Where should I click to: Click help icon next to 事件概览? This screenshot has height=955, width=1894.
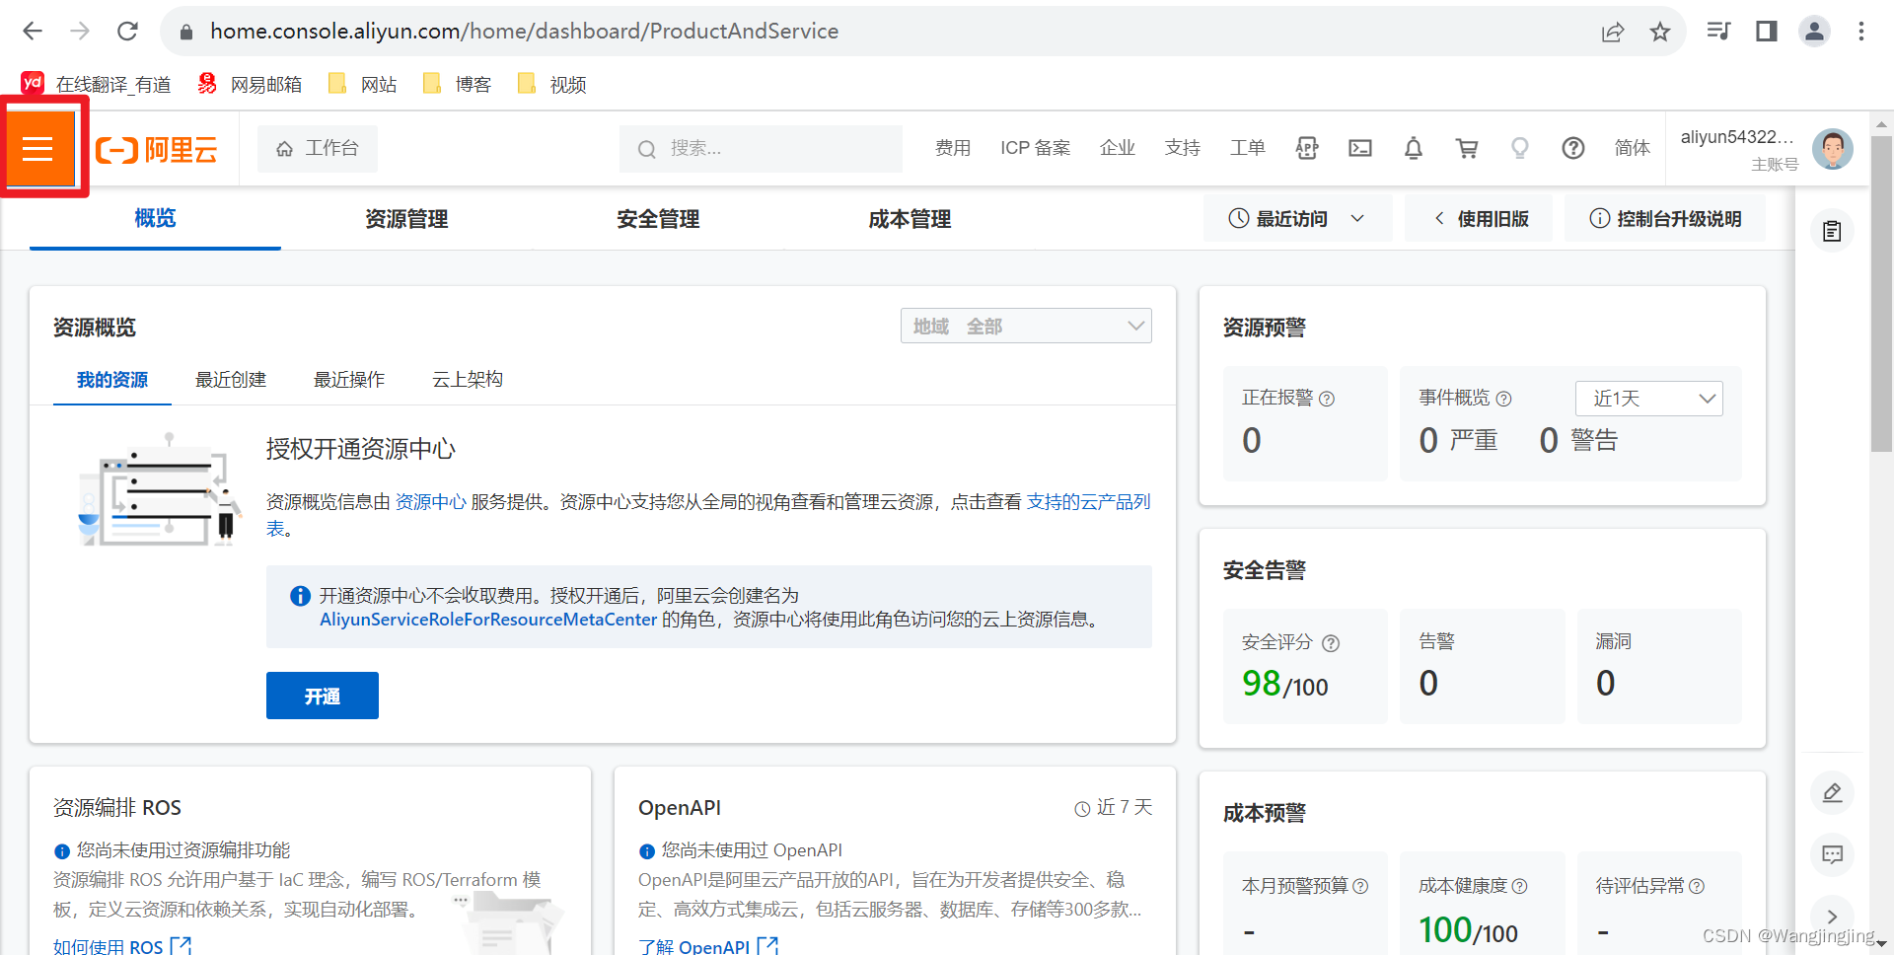(1503, 399)
